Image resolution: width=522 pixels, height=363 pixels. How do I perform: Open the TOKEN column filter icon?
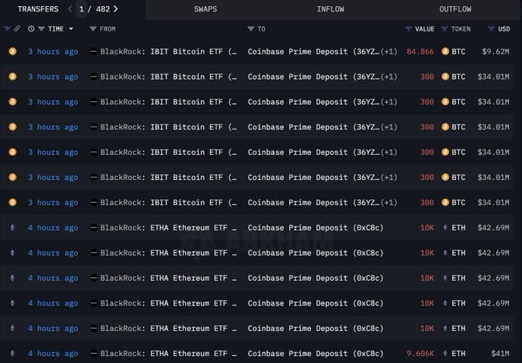pyautogui.click(x=444, y=29)
